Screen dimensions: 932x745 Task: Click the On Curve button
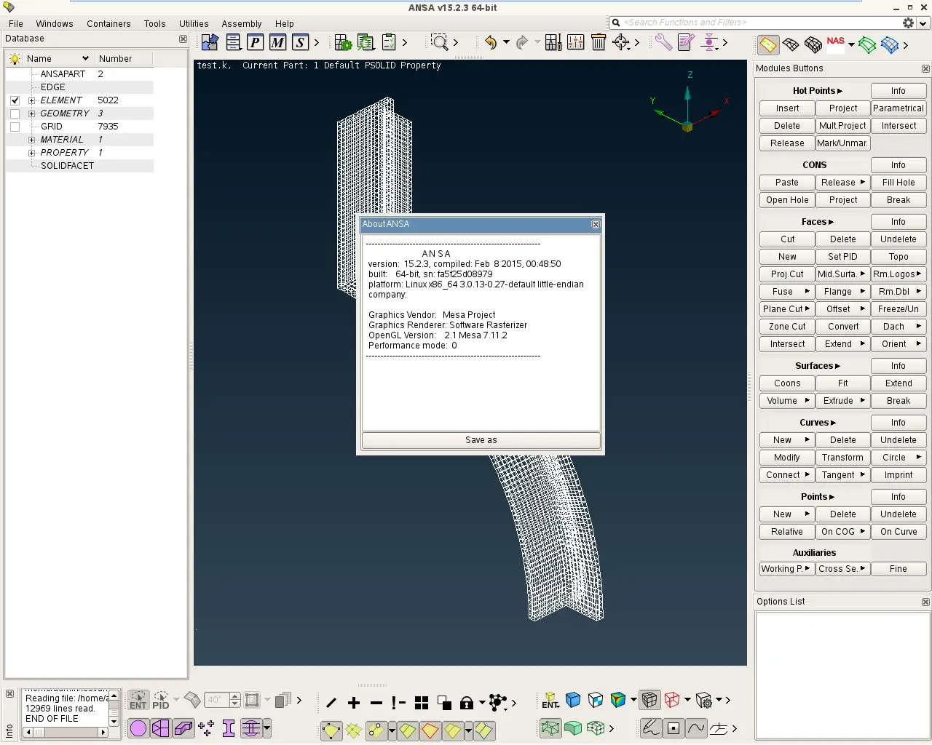click(x=899, y=532)
